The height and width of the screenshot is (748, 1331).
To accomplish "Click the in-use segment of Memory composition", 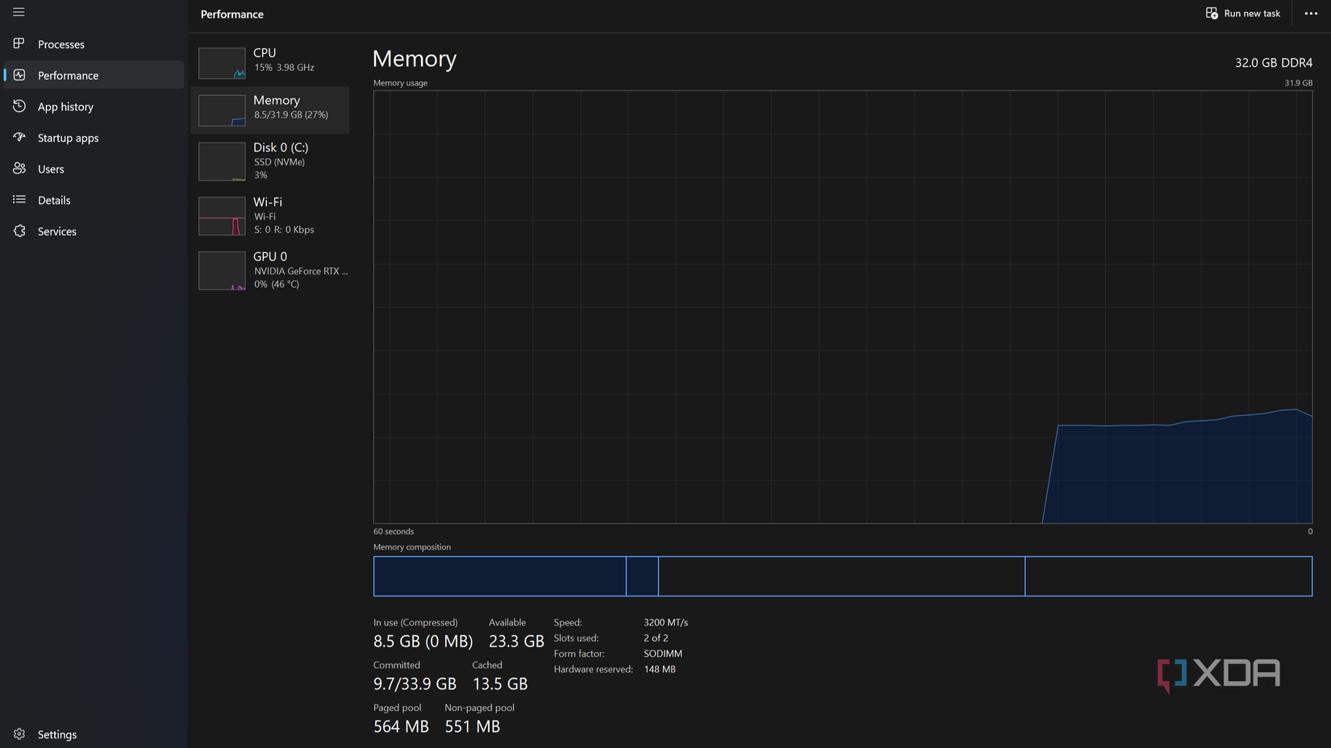I will point(499,576).
